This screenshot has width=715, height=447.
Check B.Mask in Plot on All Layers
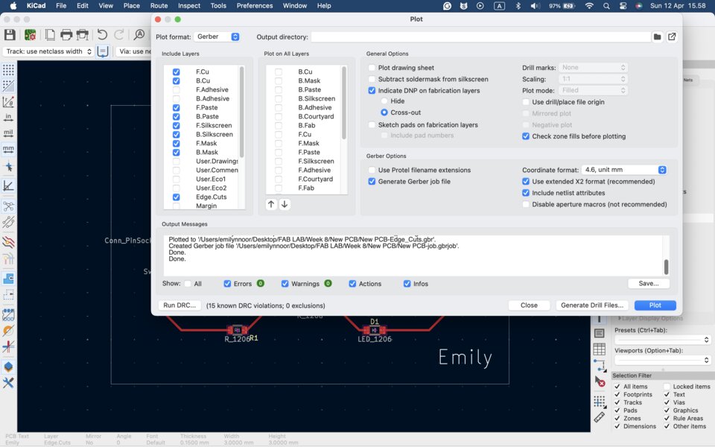tap(278, 80)
